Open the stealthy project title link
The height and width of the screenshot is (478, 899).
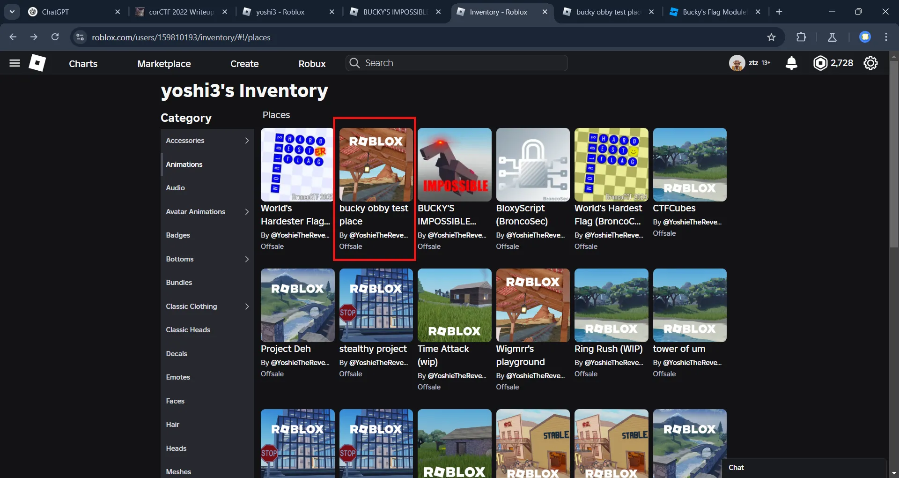click(373, 349)
